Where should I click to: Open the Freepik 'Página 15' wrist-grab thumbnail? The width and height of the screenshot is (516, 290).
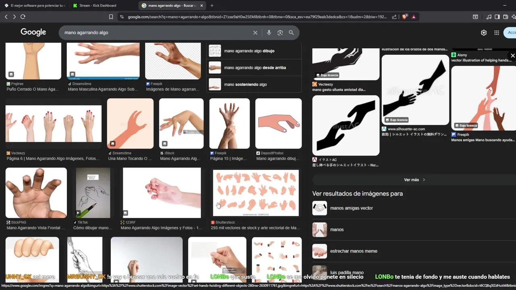(229, 124)
